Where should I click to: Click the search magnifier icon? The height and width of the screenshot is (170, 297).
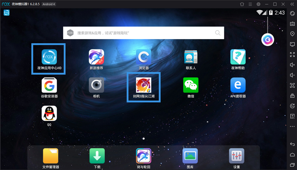pyautogui.click(x=218, y=33)
